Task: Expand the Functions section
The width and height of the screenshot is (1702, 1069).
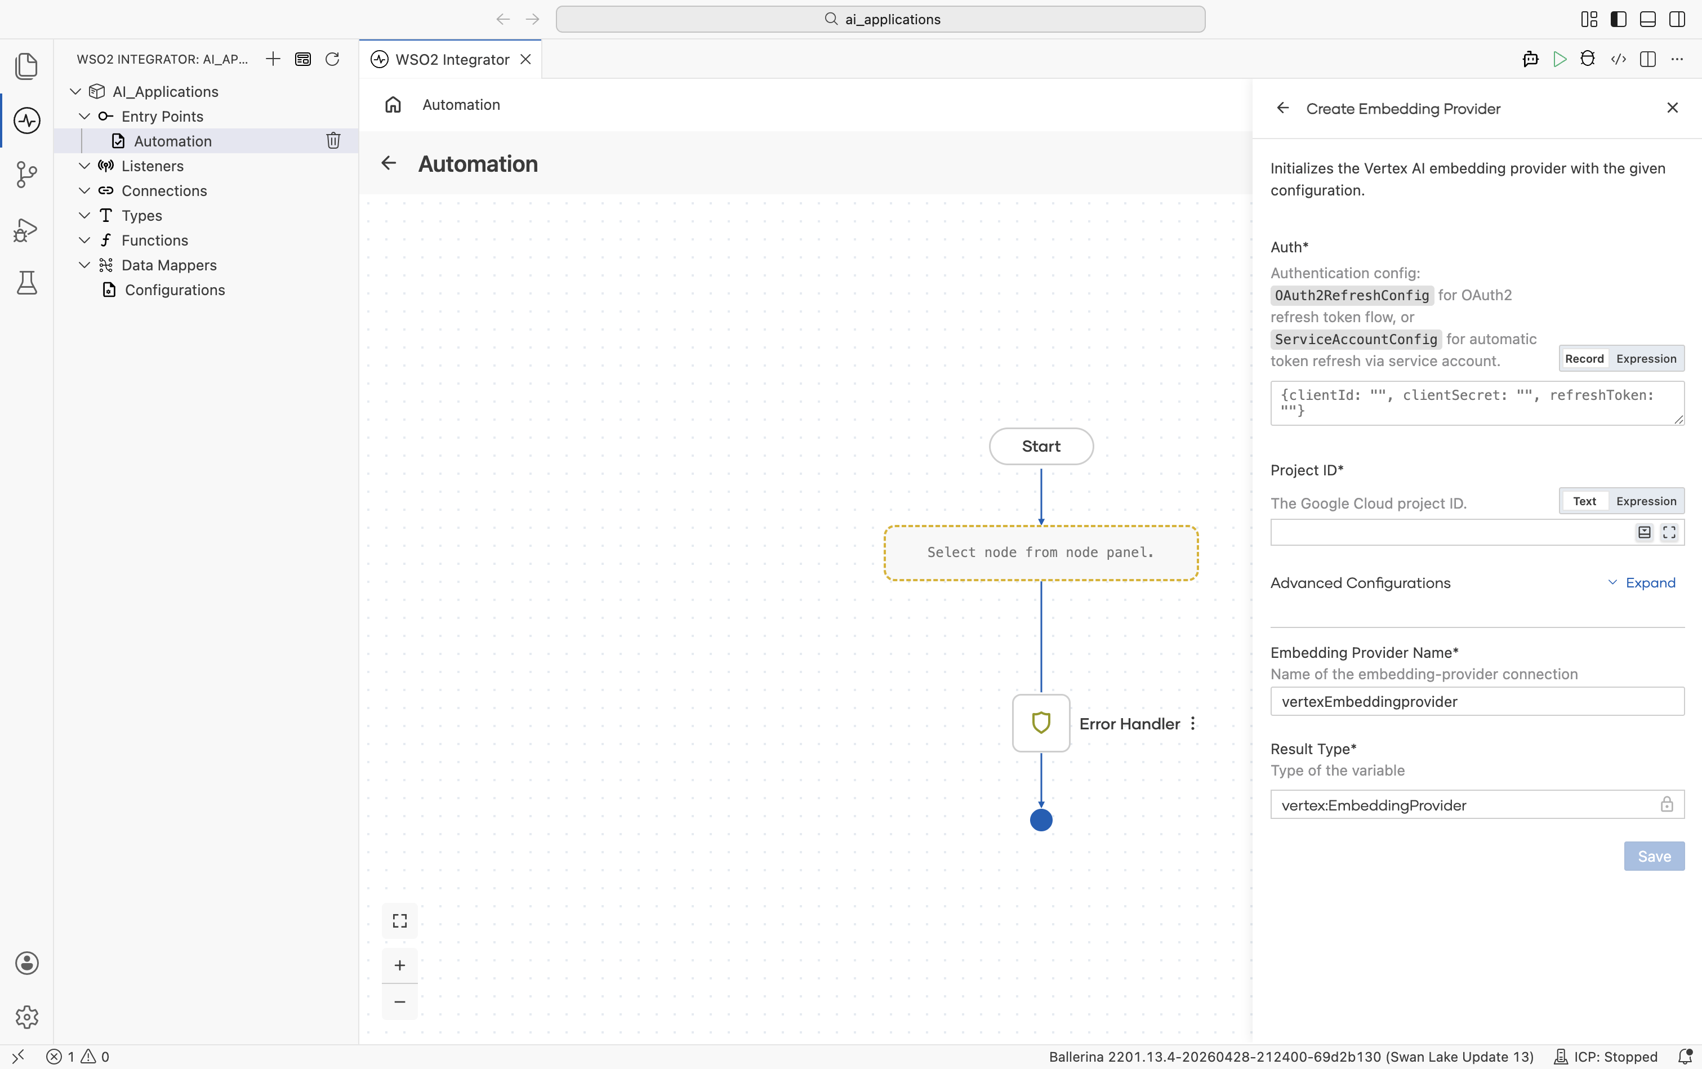Action: pos(84,240)
